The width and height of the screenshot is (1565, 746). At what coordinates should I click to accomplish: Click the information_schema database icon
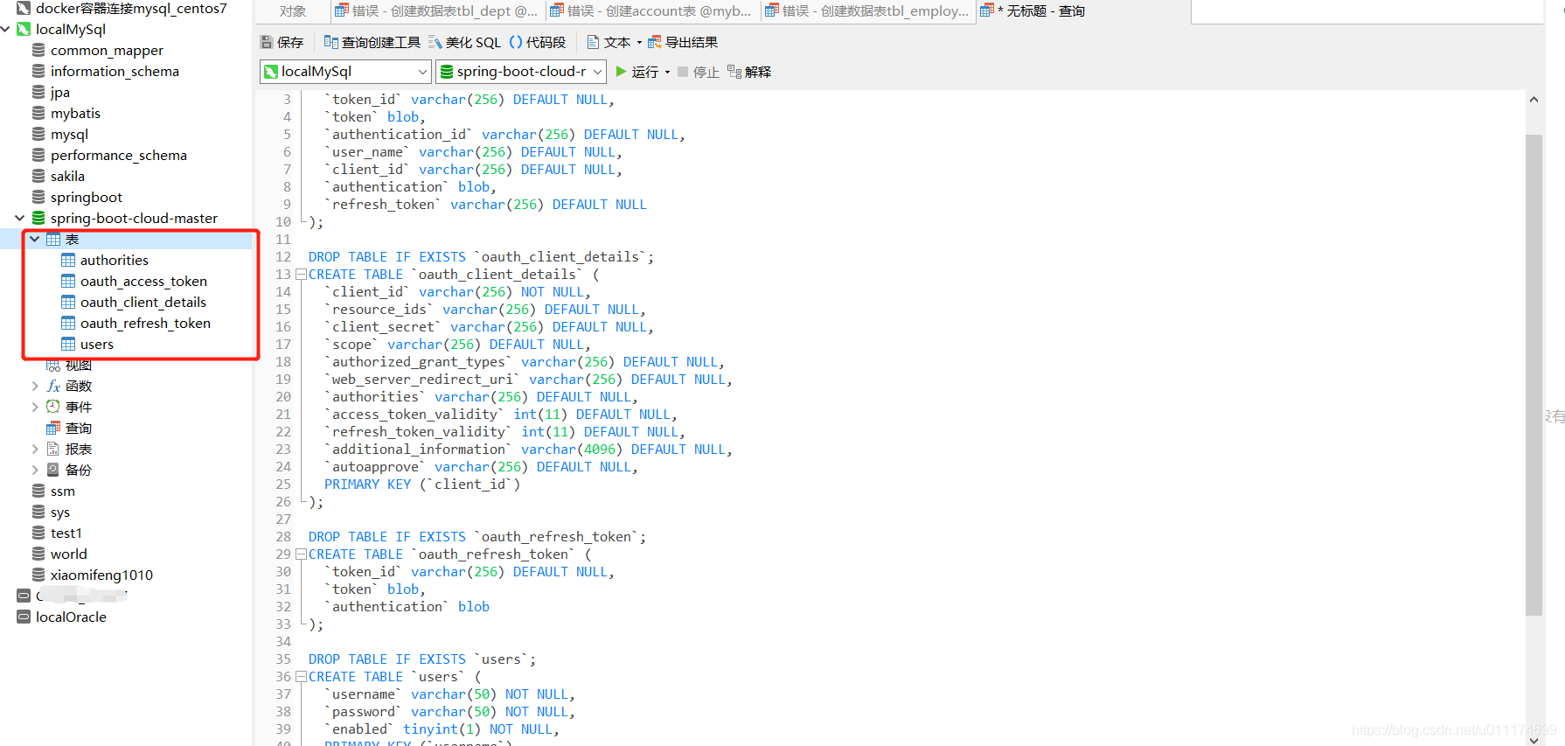pos(38,72)
